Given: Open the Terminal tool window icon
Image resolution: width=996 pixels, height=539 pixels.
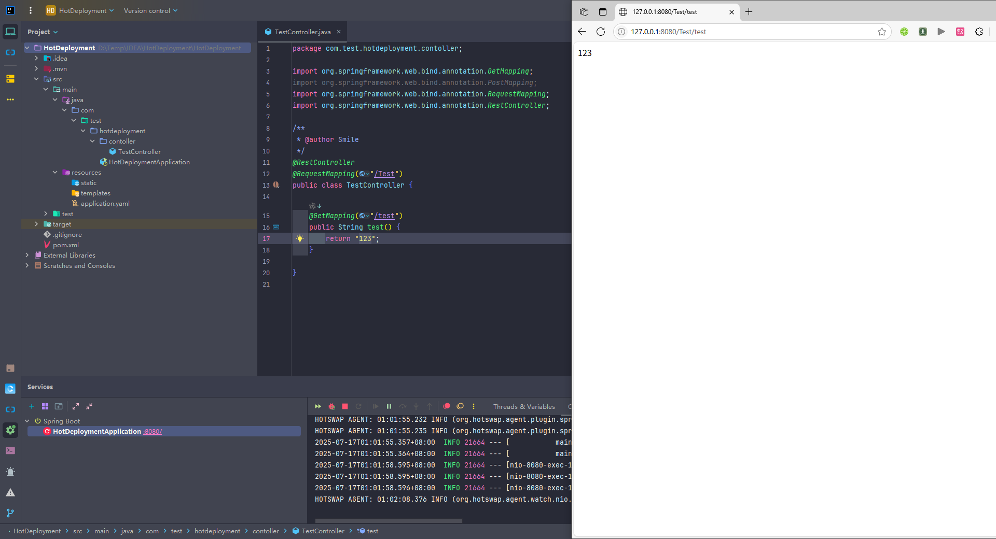Looking at the screenshot, I should coord(10,451).
